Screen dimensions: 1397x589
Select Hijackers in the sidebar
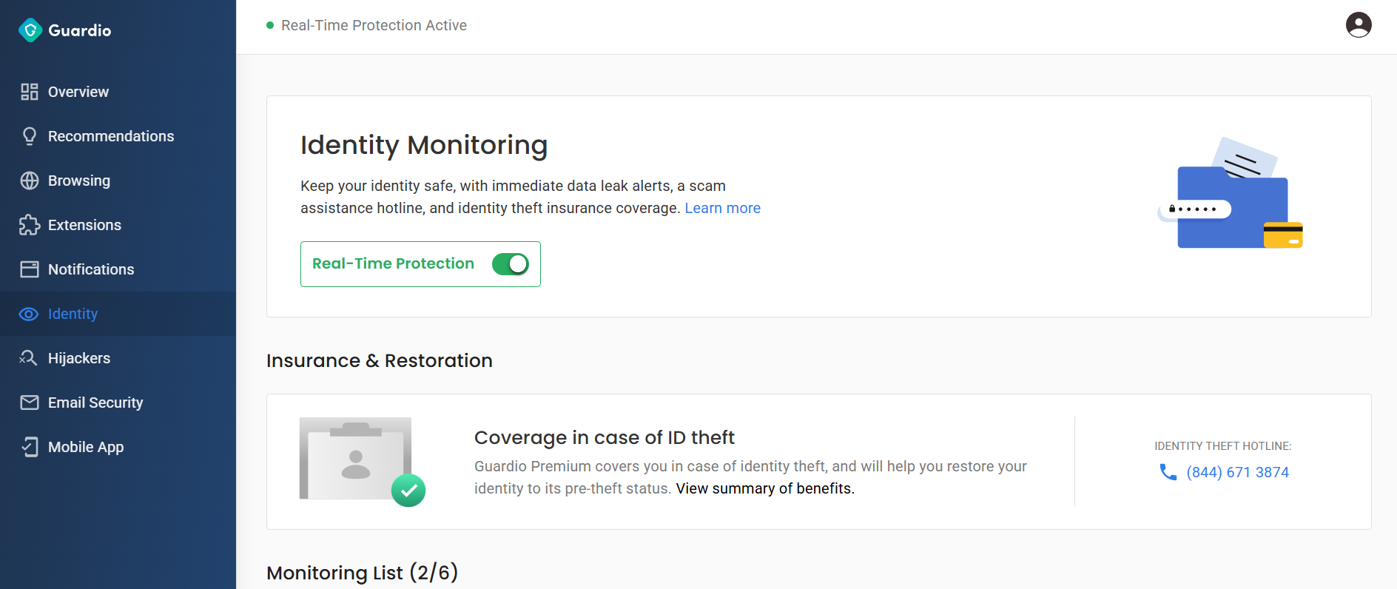click(118, 358)
